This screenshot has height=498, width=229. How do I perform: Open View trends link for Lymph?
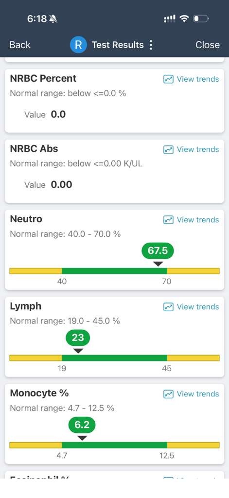(197, 307)
